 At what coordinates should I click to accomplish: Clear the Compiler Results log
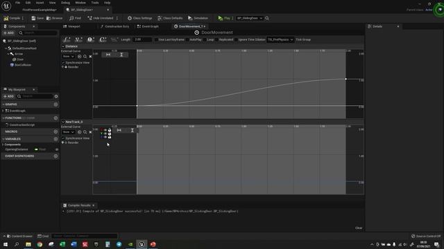coord(359,228)
